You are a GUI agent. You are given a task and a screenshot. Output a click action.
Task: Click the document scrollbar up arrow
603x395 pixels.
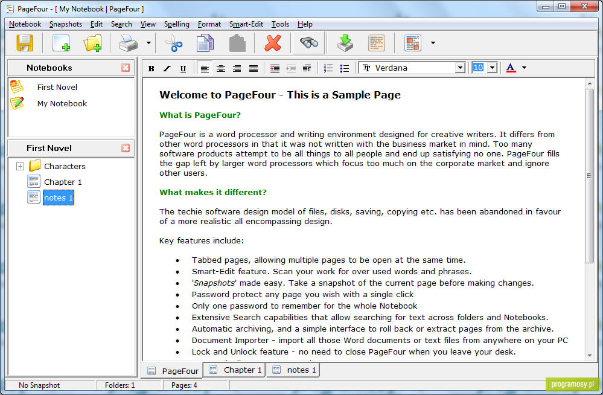pos(590,83)
